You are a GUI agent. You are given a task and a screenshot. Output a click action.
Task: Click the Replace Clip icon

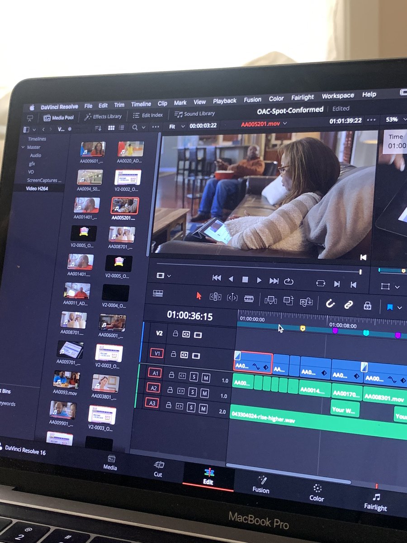306,301
